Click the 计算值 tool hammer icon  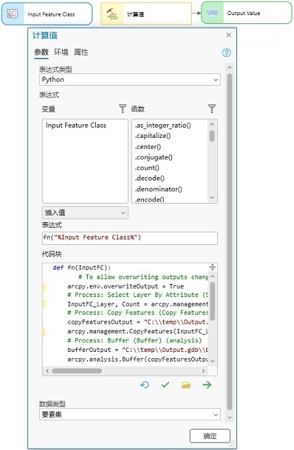click(112, 14)
